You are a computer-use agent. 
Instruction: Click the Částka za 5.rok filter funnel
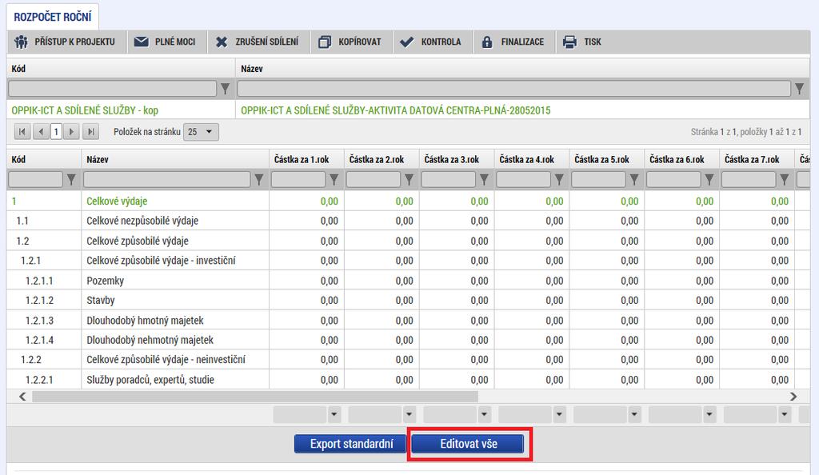point(634,180)
